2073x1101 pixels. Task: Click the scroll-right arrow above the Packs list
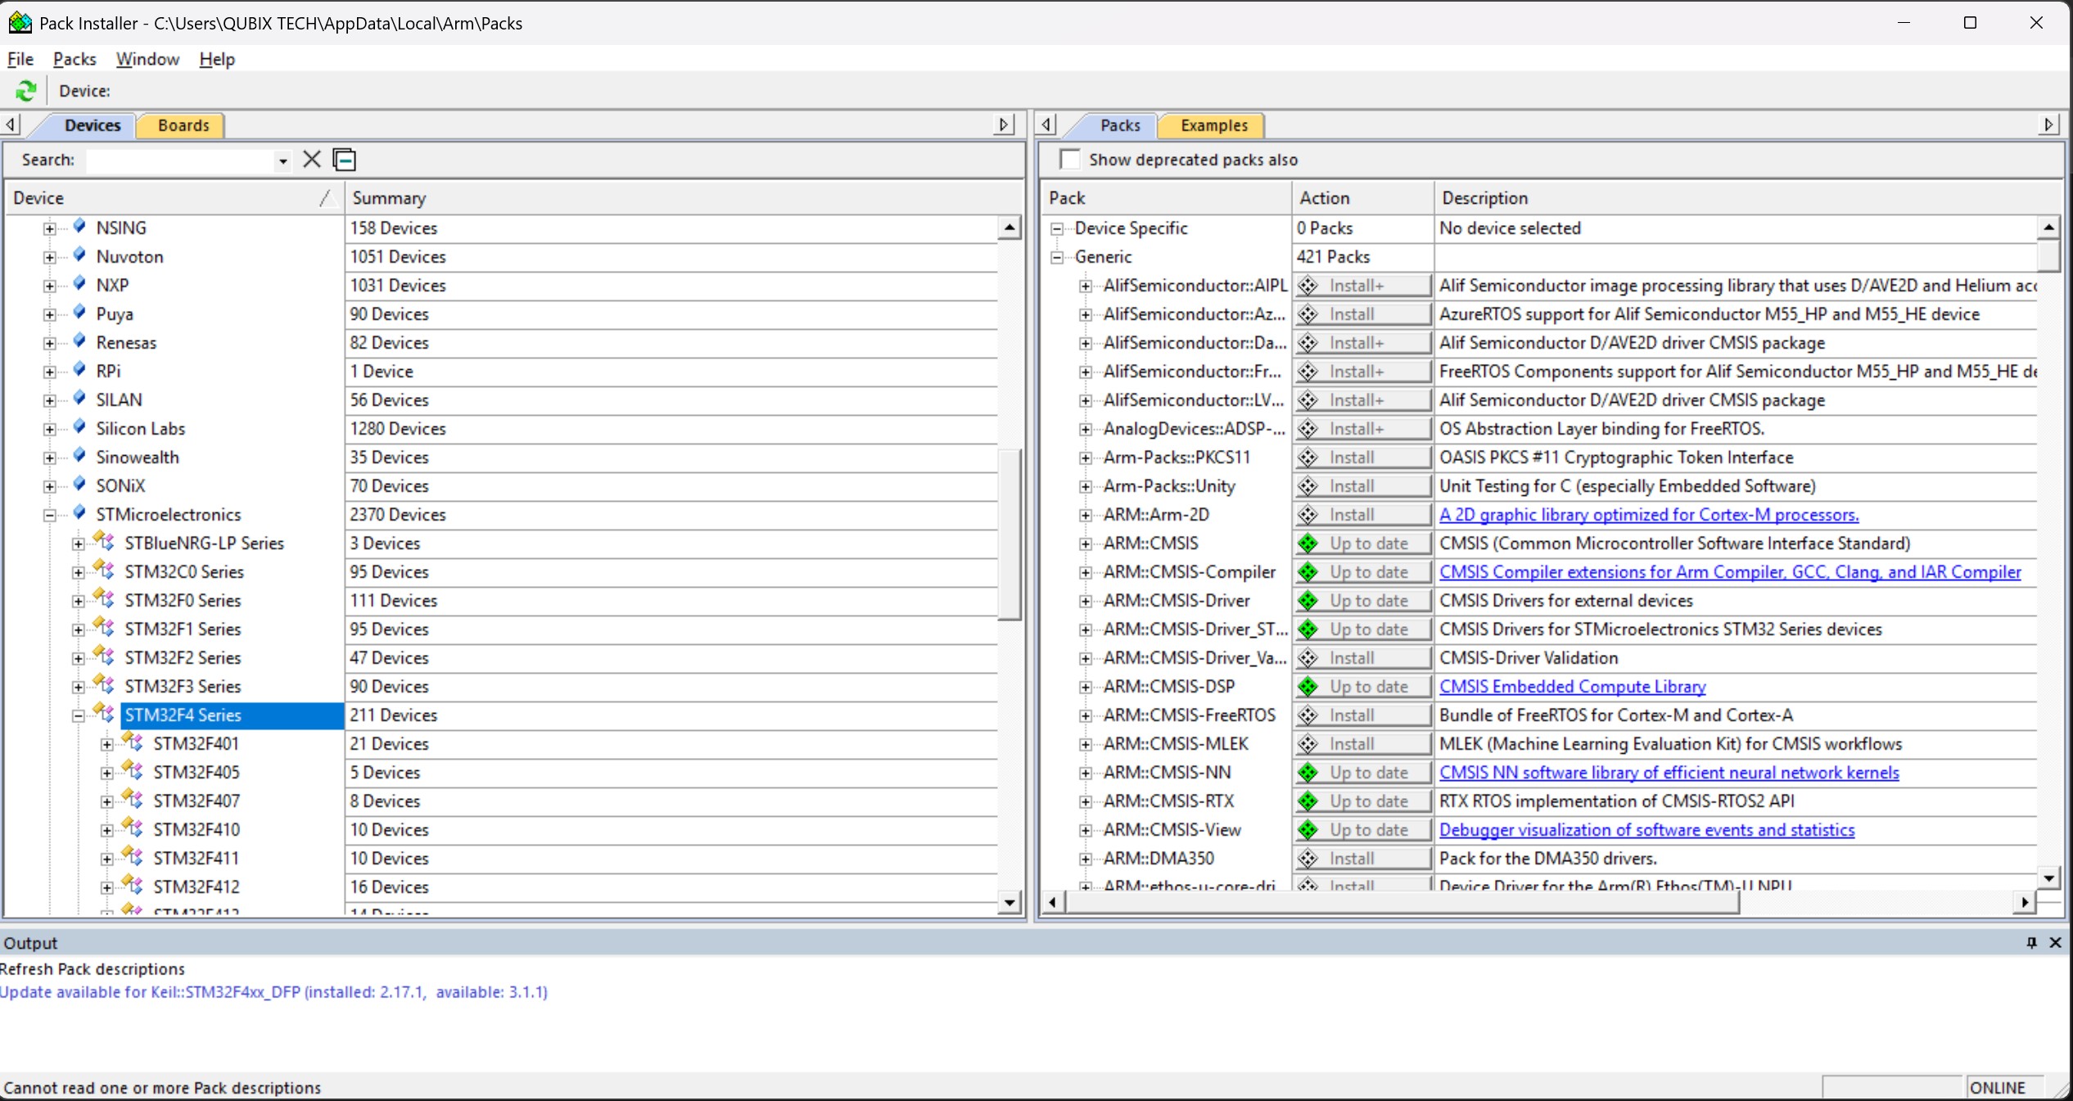pyautogui.click(x=2050, y=124)
